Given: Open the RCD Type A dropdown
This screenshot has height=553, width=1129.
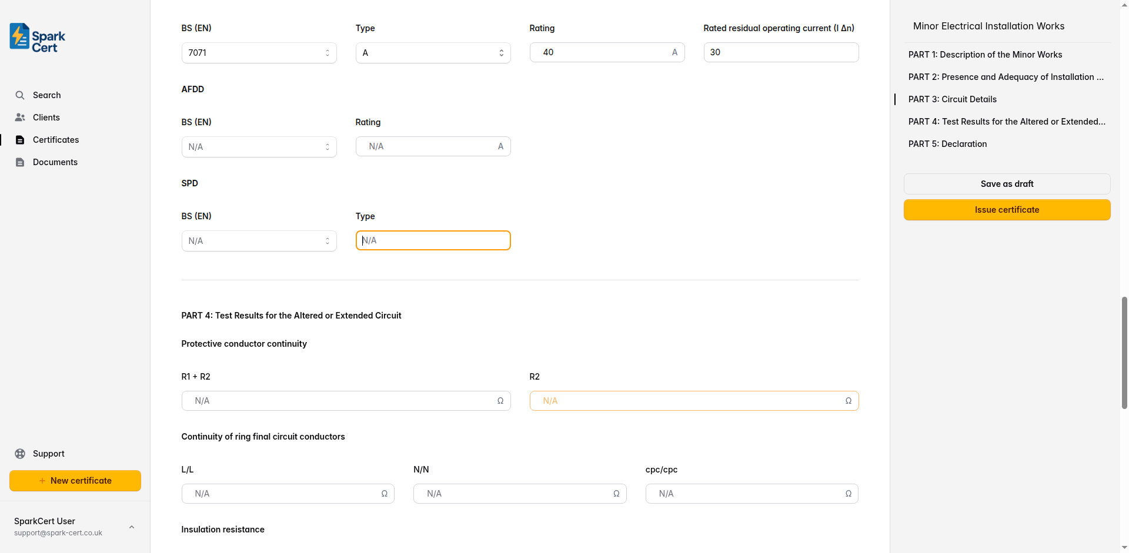Looking at the screenshot, I should coord(433,53).
